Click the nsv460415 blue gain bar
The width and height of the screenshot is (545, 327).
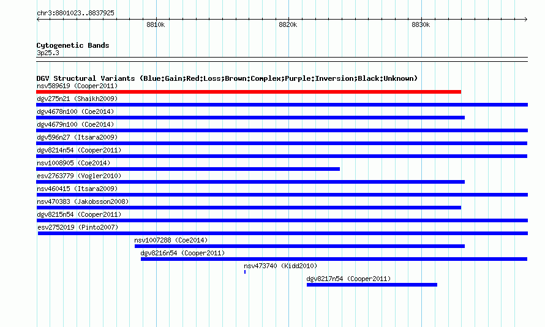click(282, 195)
